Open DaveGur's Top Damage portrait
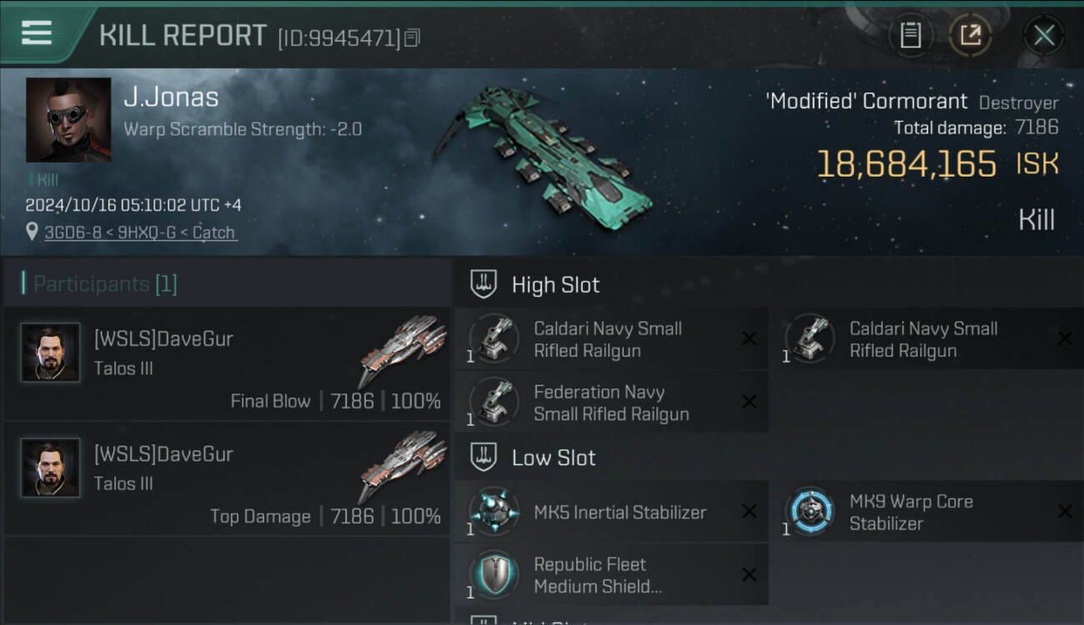This screenshot has height=625, width=1084. (51, 467)
